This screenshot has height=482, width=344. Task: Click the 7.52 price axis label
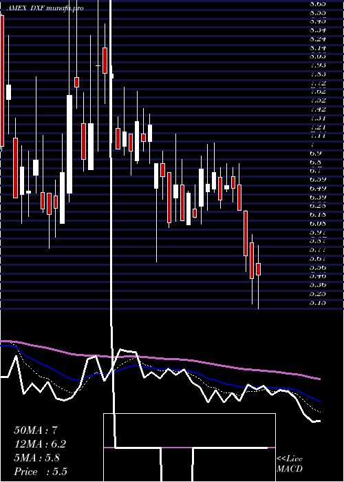(318, 101)
